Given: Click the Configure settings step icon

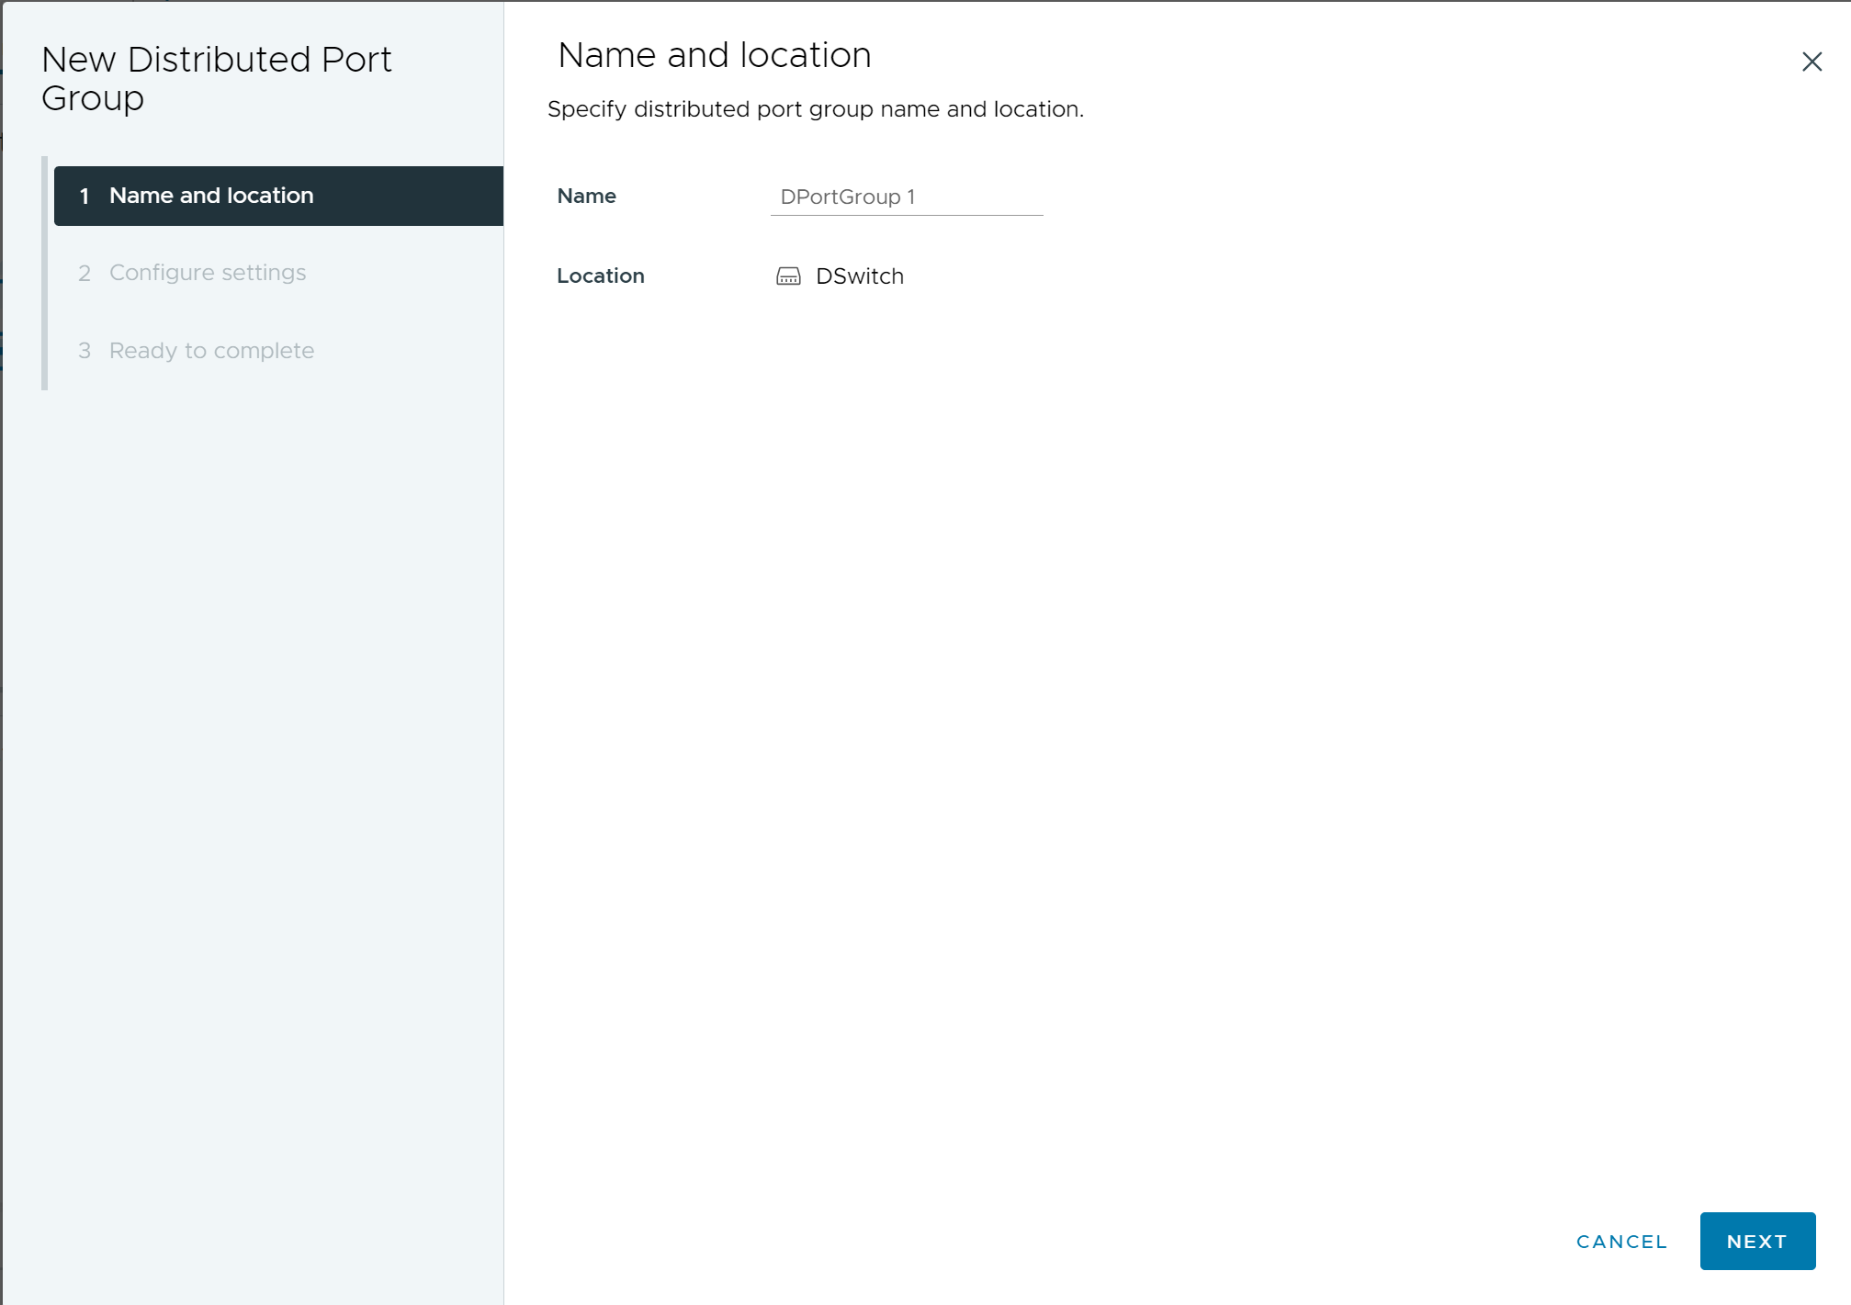Looking at the screenshot, I should (85, 273).
